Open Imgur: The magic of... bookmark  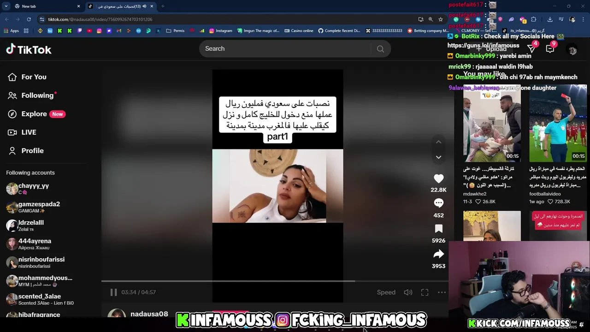pos(258,31)
